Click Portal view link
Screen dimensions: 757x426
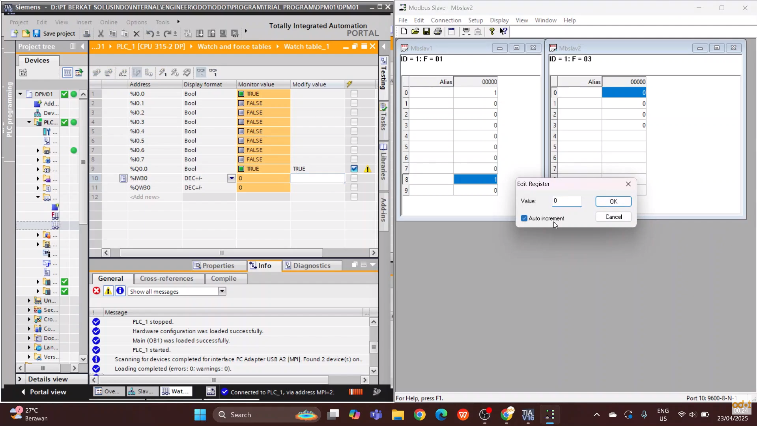[44, 392]
